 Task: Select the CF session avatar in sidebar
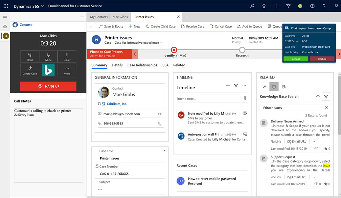point(6,36)
